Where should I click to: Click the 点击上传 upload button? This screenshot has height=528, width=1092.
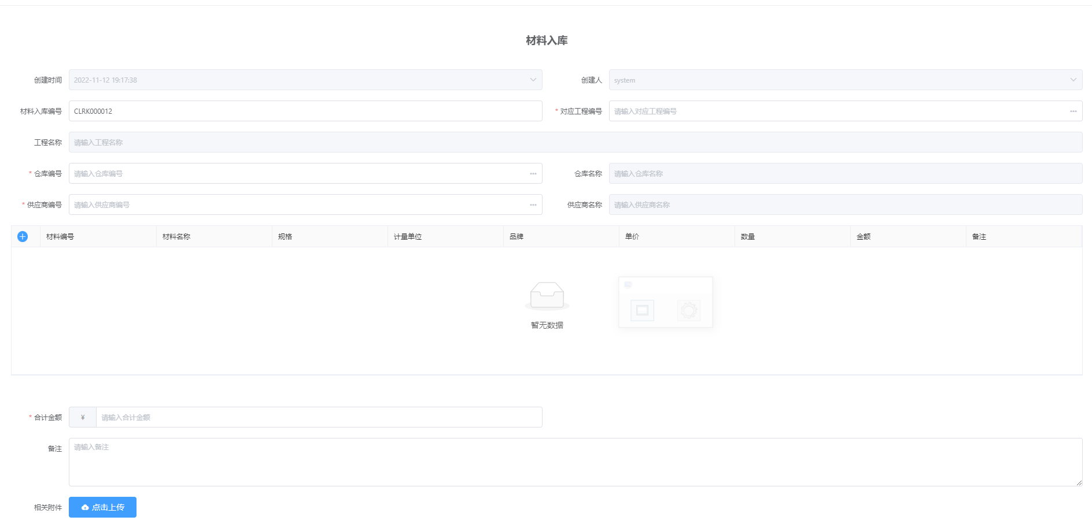pos(102,507)
